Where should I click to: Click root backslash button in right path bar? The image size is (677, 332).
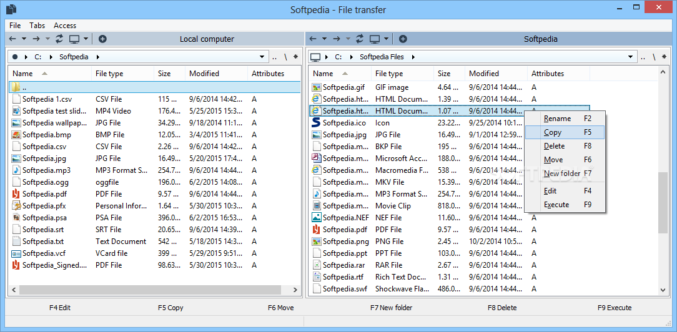click(x=654, y=57)
